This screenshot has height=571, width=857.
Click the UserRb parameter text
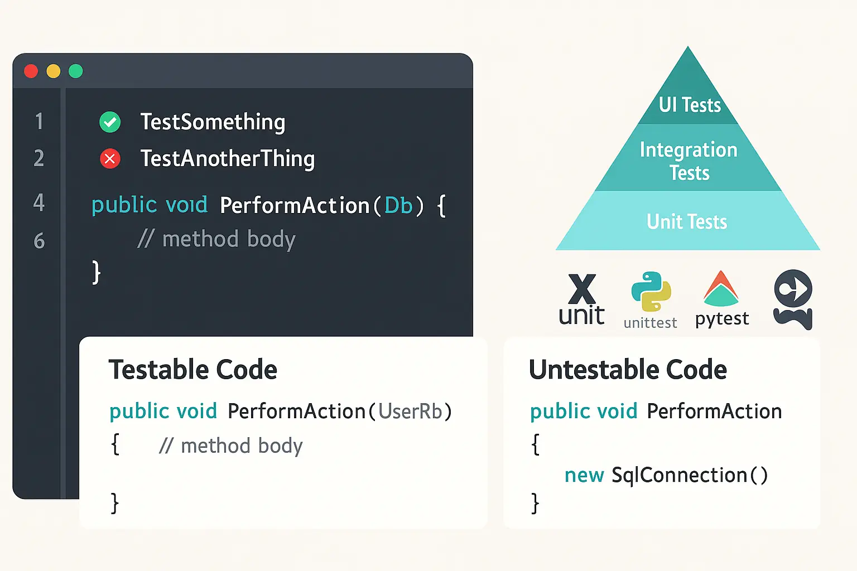pyautogui.click(x=410, y=412)
